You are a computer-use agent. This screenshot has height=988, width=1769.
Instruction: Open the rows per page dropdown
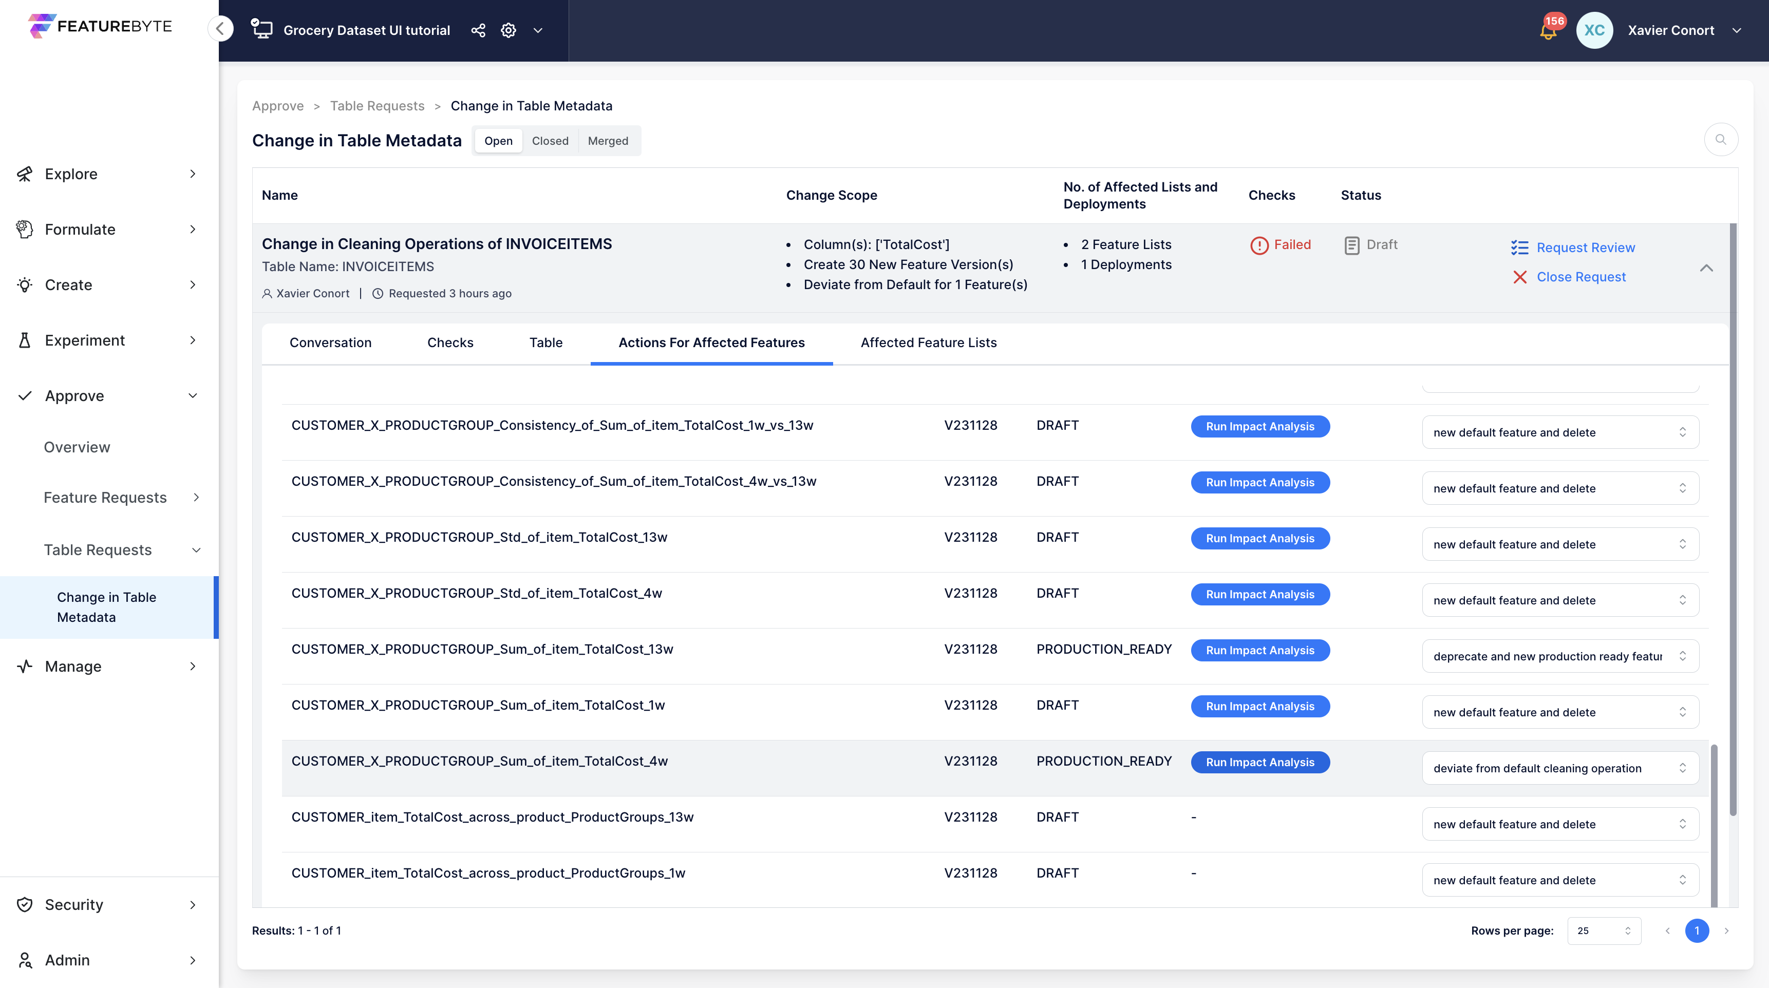pos(1604,930)
